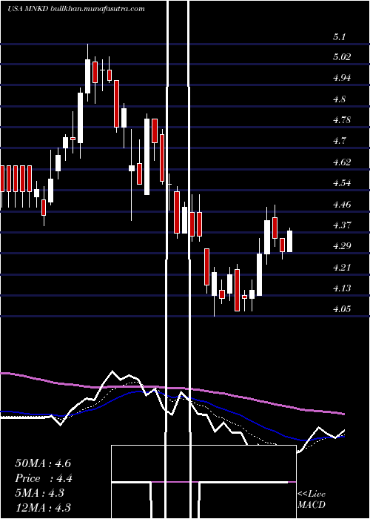
Task: Click the 4.62 price axis label
Action: click(x=342, y=162)
